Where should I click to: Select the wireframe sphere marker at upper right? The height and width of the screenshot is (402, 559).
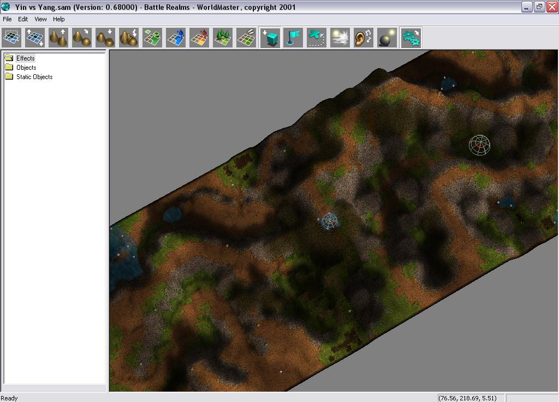(x=479, y=145)
